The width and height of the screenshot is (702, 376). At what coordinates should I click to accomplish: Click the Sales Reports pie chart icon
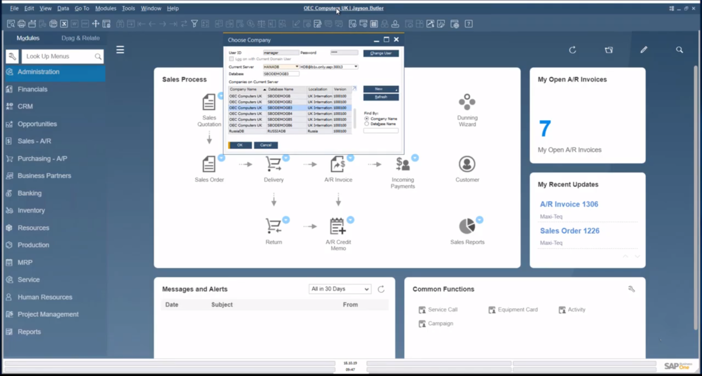click(x=467, y=227)
